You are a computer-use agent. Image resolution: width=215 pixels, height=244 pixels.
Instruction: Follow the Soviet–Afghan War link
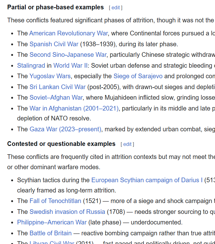pos(56,97)
